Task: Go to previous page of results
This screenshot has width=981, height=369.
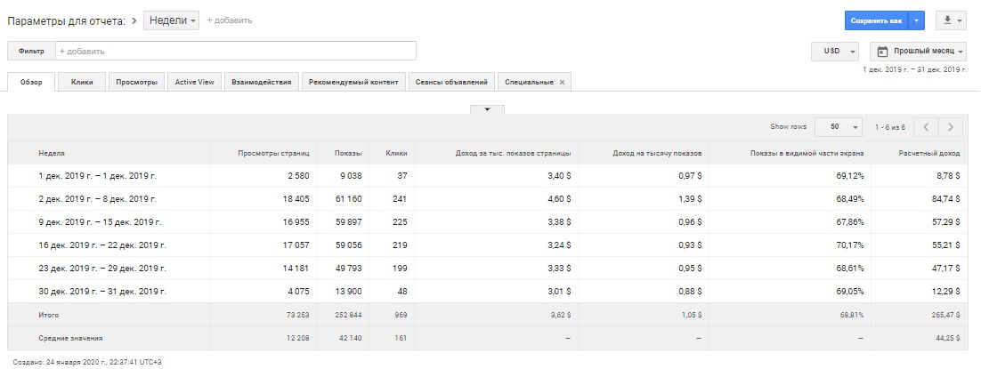Action: coord(927,126)
